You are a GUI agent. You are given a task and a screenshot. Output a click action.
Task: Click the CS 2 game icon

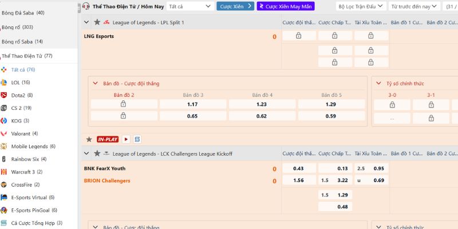click(x=4, y=108)
